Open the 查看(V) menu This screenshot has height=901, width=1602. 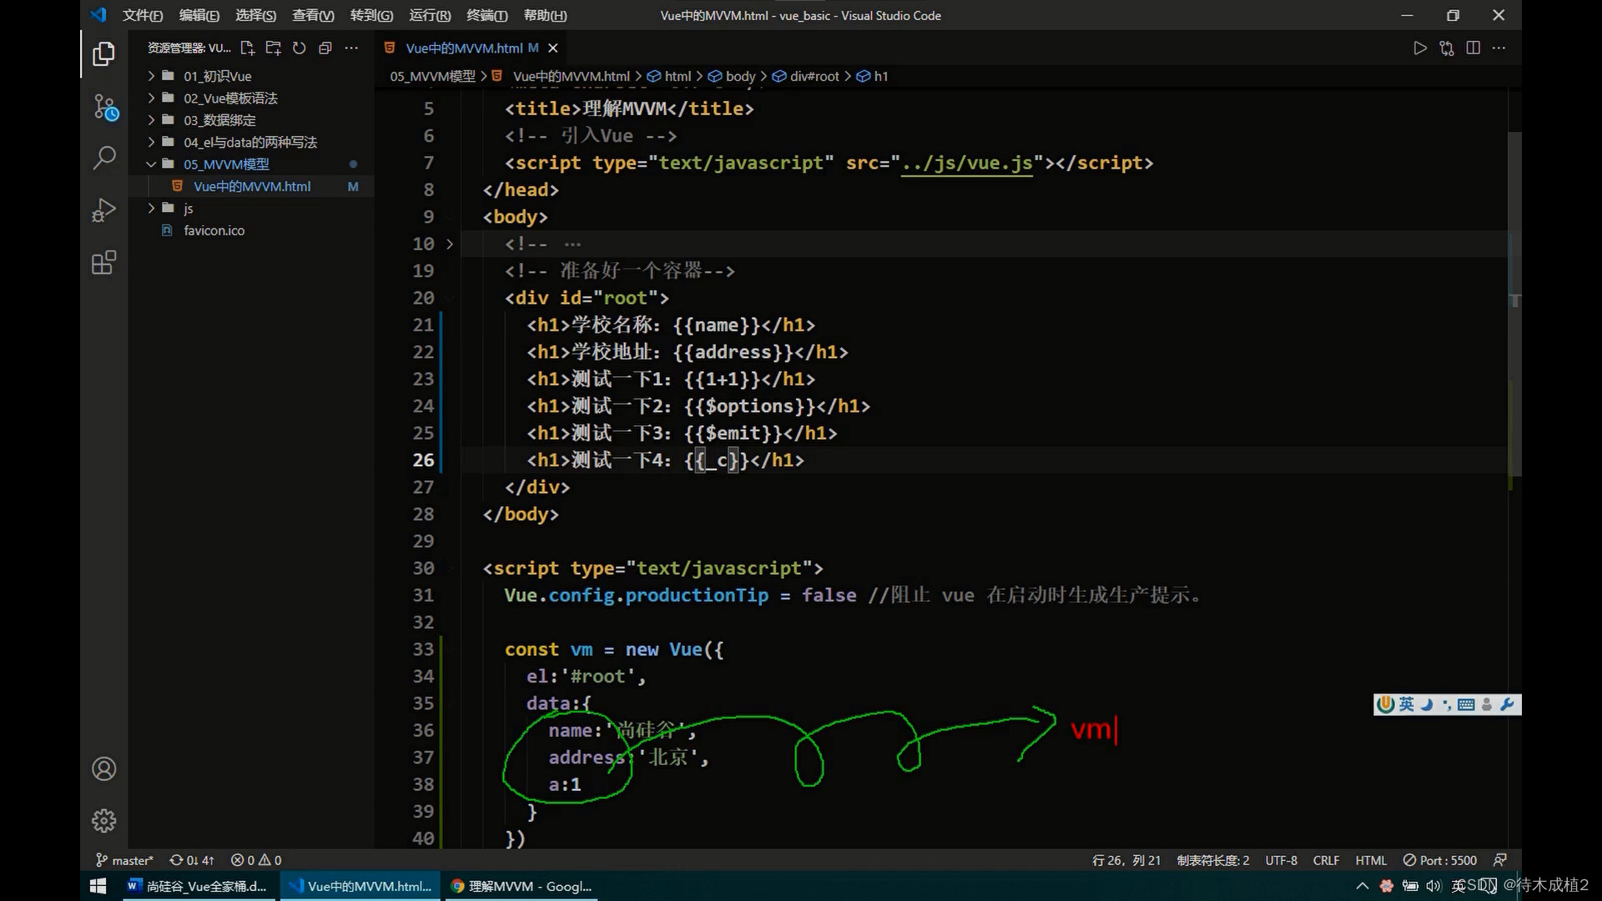pos(313,15)
